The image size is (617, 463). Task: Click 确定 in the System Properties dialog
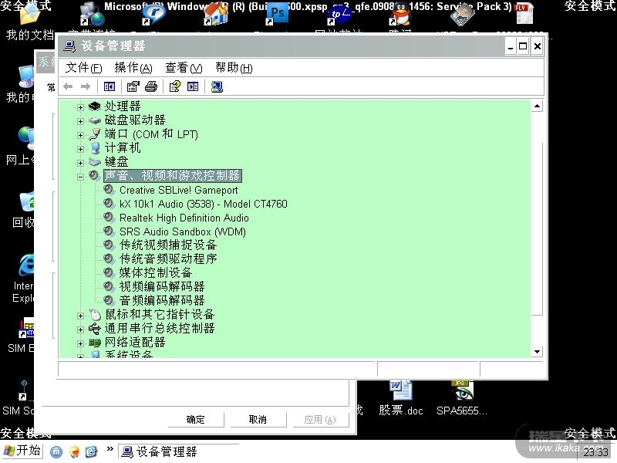[x=196, y=420]
